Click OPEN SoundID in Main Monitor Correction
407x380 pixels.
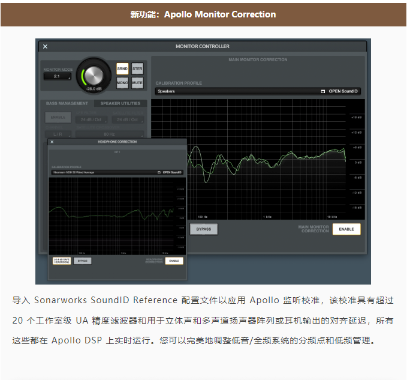pyautogui.click(x=343, y=91)
